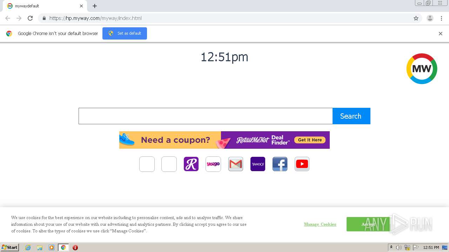Screen dimensions: 449x252
Task: Click the Action Center flag icon
Action: [416, 247]
